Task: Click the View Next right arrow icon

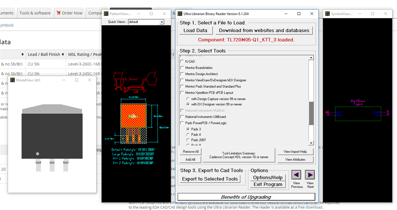Action: (x=310, y=175)
